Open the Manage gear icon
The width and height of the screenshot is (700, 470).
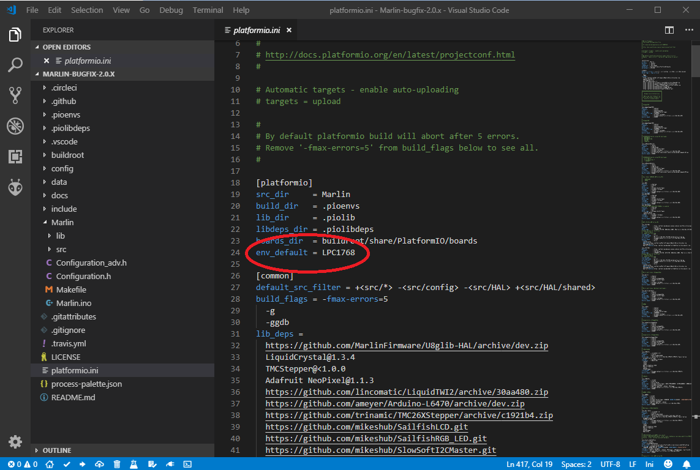pos(15,441)
